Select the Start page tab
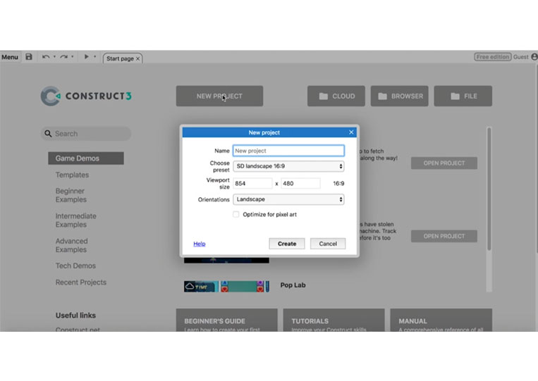 point(120,58)
